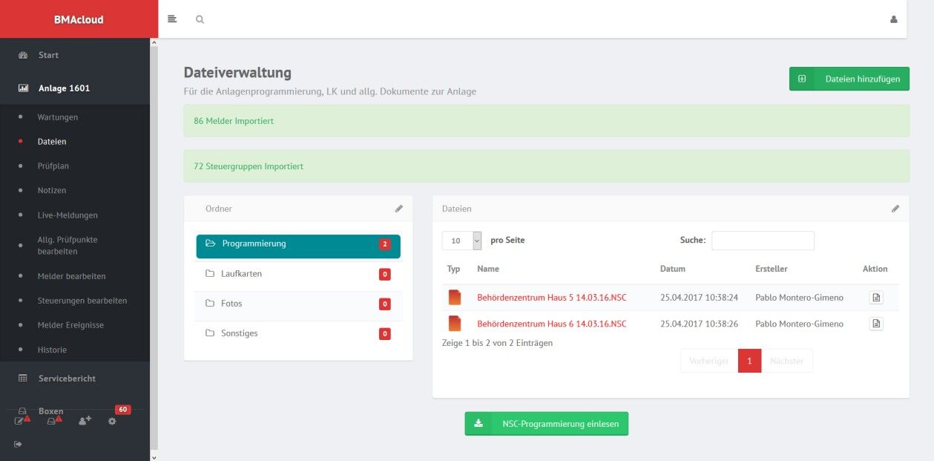The height and width of the screenshot is (461, 934).
Task: Click download icon on NSC-Programmierung einlesen
Action: [478, 423]
